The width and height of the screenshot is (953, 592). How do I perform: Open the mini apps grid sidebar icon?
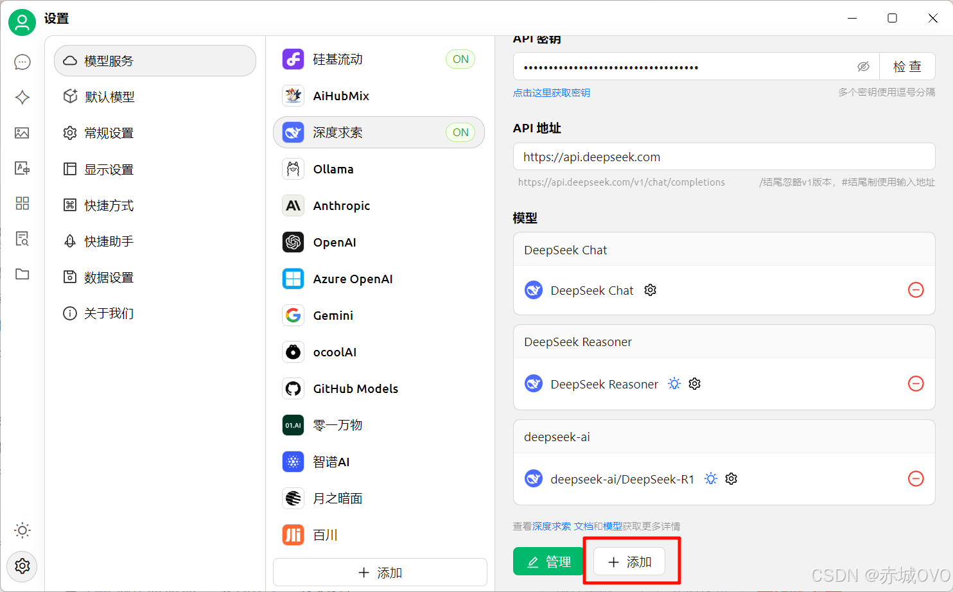[x=22, y=204]
